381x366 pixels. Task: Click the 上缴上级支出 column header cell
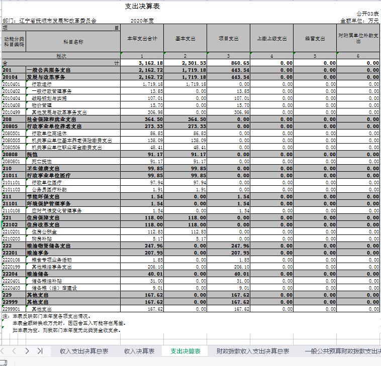pyautogui.click(x=272, y=39)
